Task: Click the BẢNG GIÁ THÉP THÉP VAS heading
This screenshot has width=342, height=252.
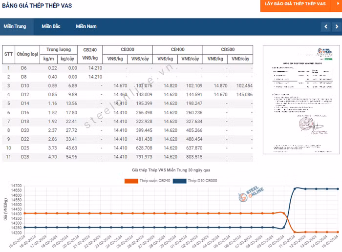Action: (x=37, y=6)
